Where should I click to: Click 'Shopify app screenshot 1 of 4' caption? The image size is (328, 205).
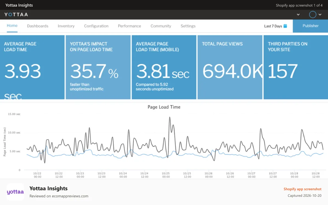click(x=299, y=5)
